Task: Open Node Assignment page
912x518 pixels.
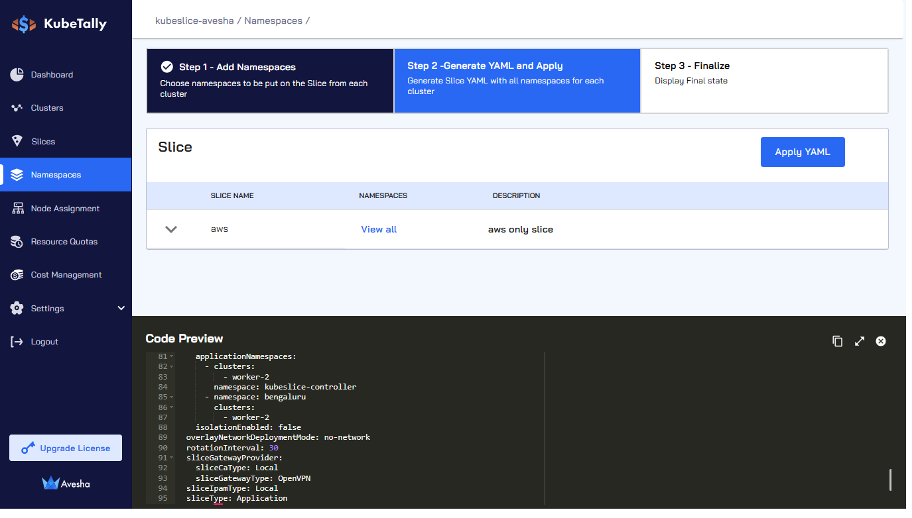Action: pos(66,208)
